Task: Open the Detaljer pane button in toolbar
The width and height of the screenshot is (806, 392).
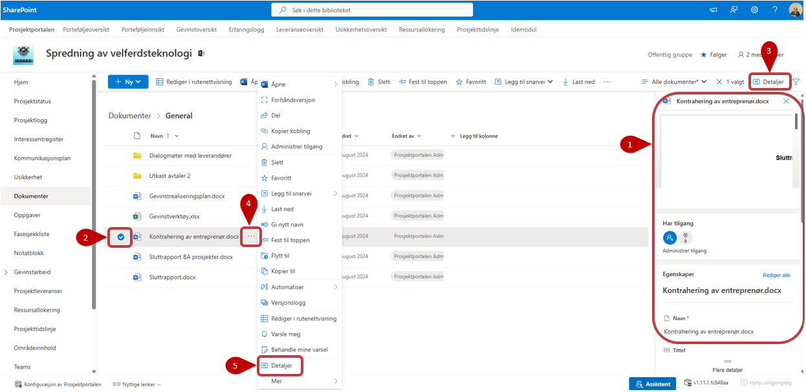Action: [x=768, y=82]
